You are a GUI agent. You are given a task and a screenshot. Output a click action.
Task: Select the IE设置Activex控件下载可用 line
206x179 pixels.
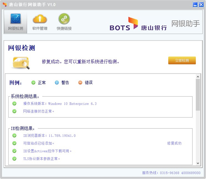point(47,151)
